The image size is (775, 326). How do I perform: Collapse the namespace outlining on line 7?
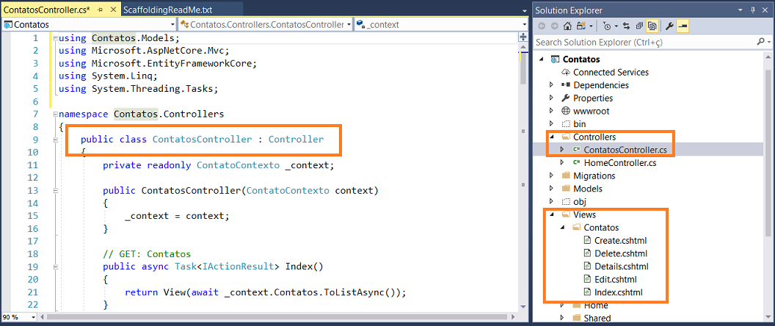[55, 115]
